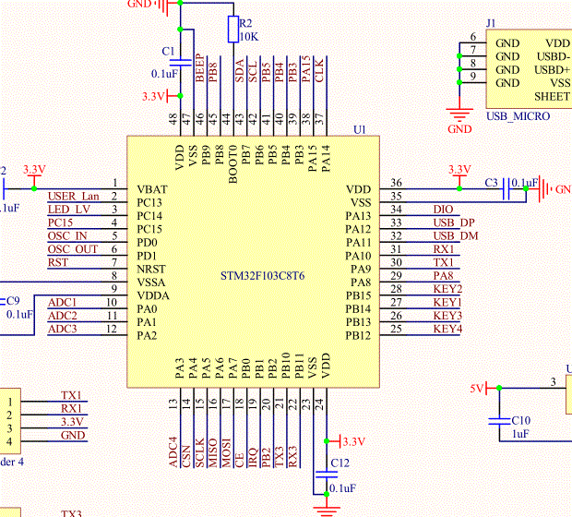The height and width of the screenshot is (517, 572).
Task: Select the 5V power port
Action: 483,389
